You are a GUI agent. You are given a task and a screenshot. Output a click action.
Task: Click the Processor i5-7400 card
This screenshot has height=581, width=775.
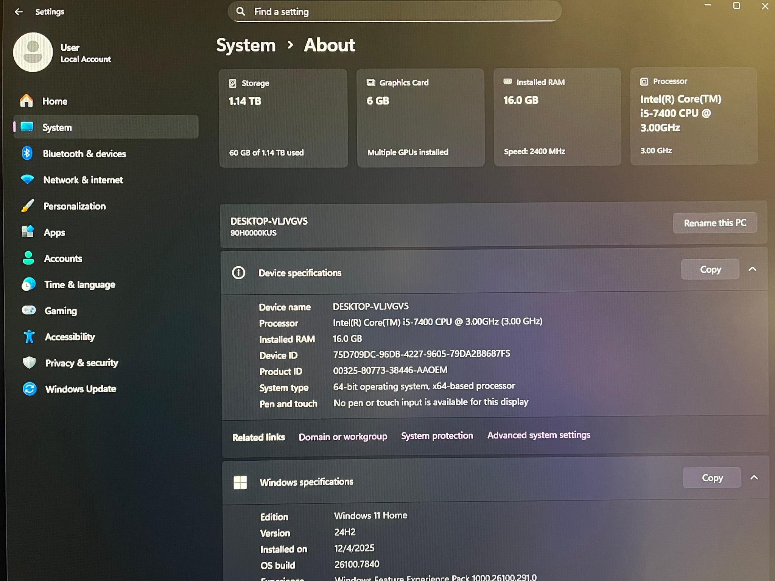[x=694, y=116]
